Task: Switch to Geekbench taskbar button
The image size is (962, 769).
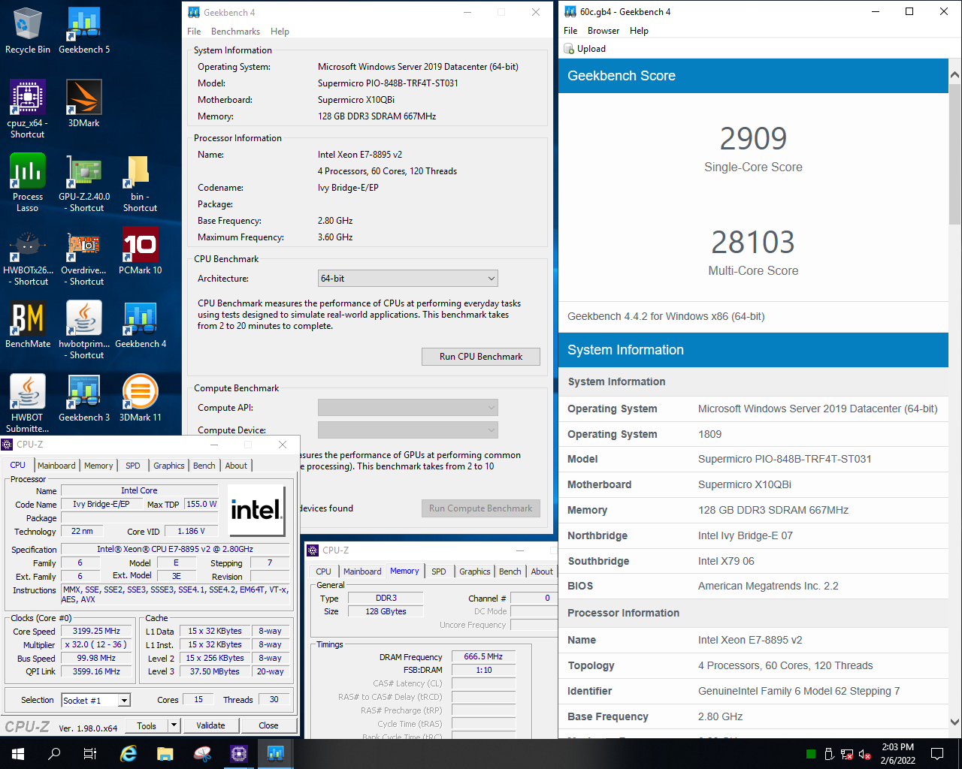Action: [x=276, y=754]
